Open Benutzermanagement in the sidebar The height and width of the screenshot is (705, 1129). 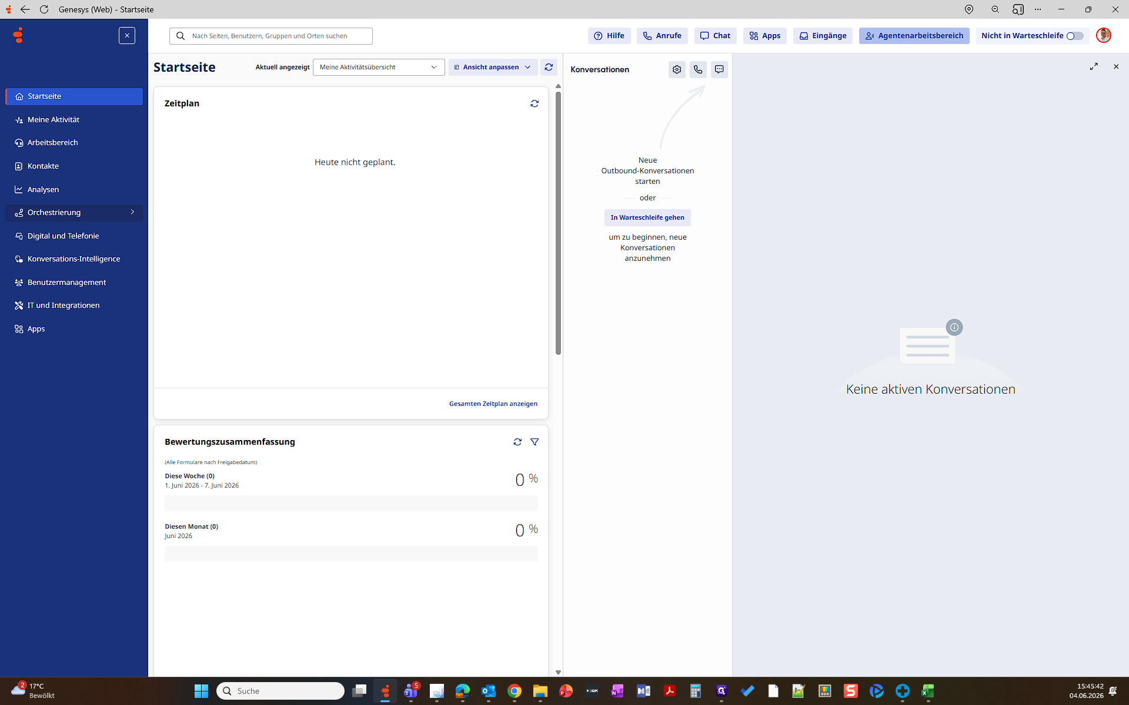(74, 283)
